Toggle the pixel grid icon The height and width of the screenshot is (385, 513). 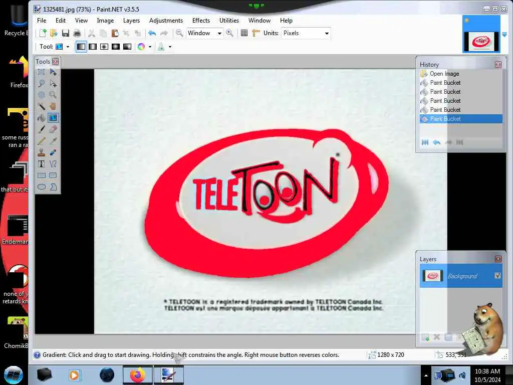click(x=244, y=33)
